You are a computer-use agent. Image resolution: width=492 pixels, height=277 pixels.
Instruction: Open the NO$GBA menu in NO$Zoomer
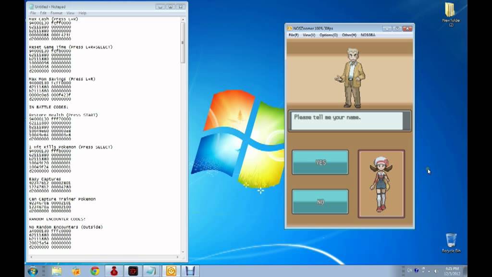pos(368,35)
